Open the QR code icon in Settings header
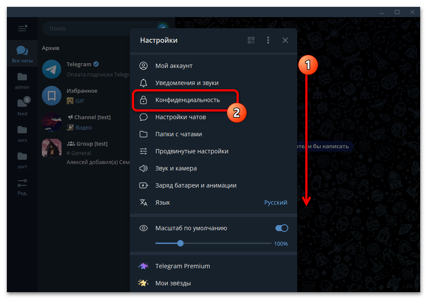The height and width of the screenshot is (299, 427). coord(251,40)
